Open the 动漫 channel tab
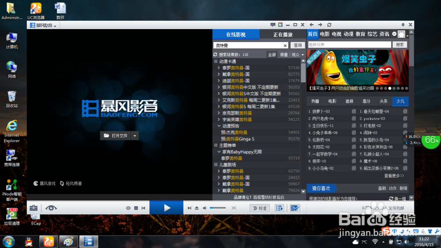The height and width of the screenshot is (248, 441). coord(348,34)
